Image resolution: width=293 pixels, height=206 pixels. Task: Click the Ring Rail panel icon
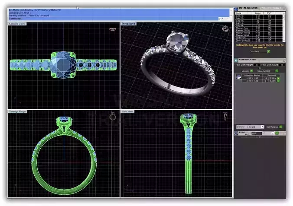pos(236,133)
